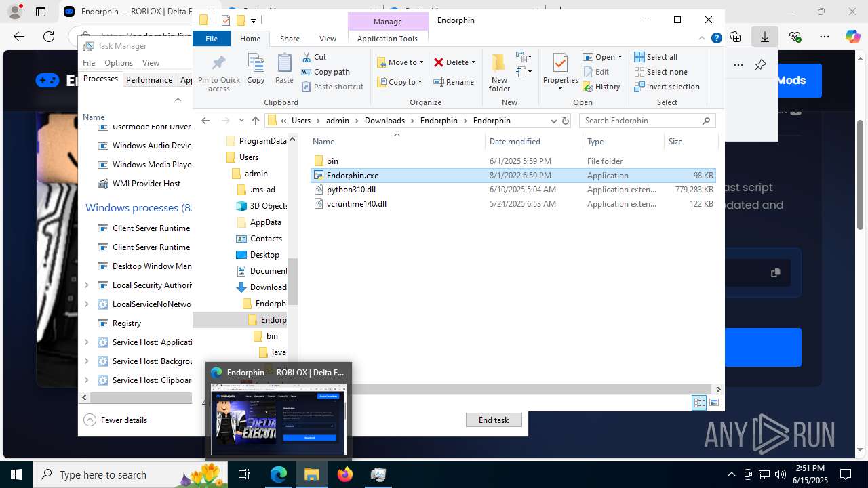Click admin in the address breadcrumb
Viewport: 868px width, 488px height.
point(338,121)
